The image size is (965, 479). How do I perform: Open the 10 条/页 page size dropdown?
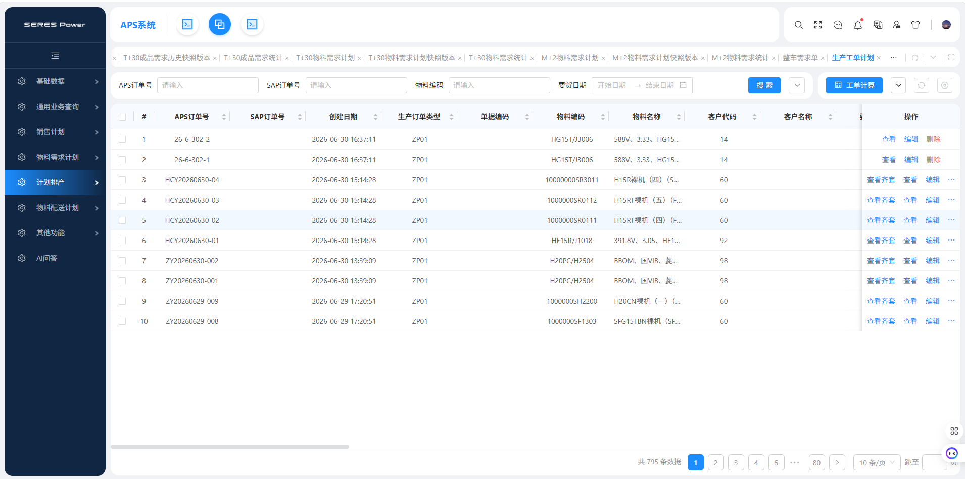pyautogui.click(x=877, y=462)
